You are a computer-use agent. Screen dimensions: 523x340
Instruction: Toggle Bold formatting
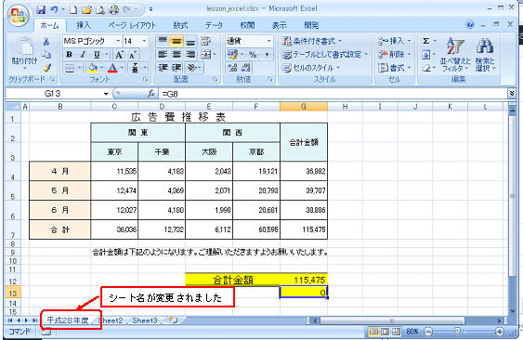(x=69, y=55)
